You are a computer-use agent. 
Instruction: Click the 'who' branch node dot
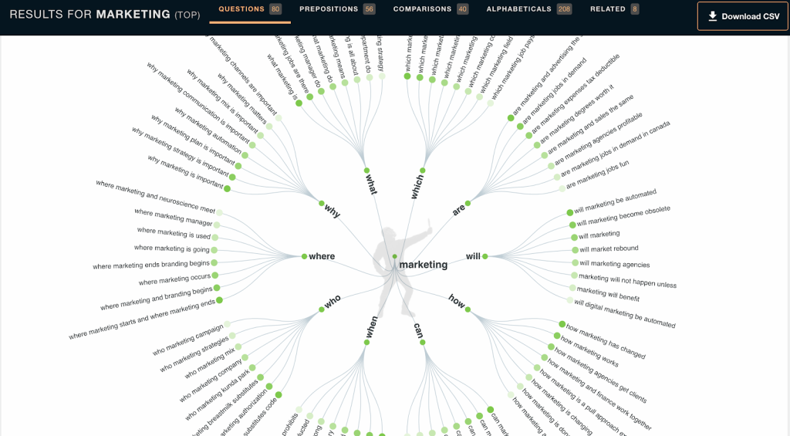point(322,309)
